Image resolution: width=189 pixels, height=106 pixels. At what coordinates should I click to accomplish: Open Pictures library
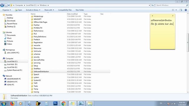[10, 41]
